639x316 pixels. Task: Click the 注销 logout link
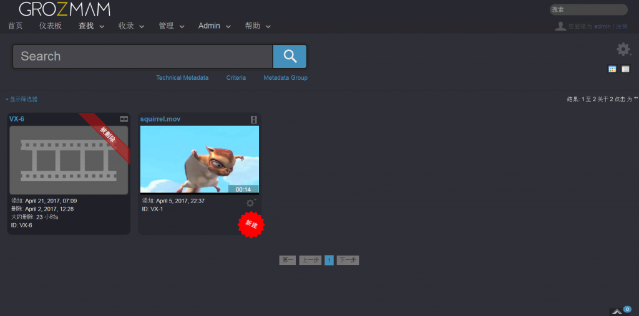(622, 26)
